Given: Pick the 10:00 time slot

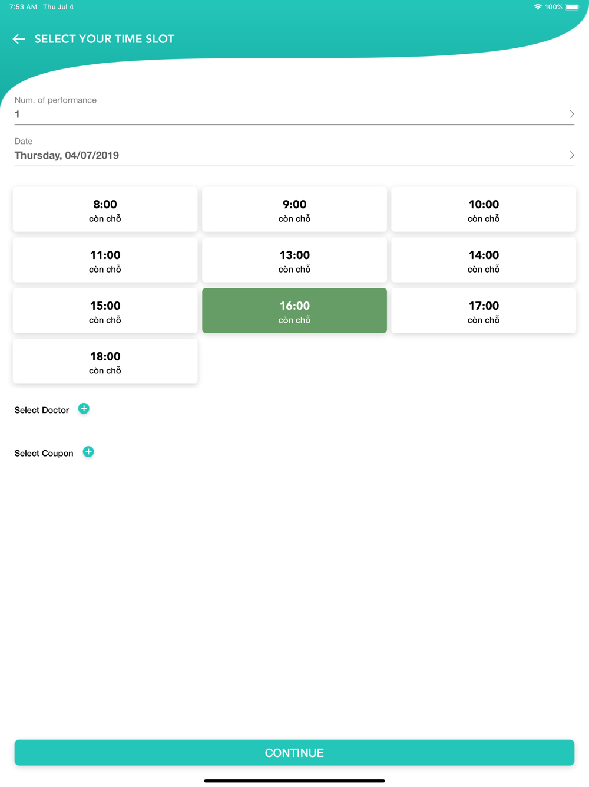Looking at the screenshot, I should pos(484,209).
